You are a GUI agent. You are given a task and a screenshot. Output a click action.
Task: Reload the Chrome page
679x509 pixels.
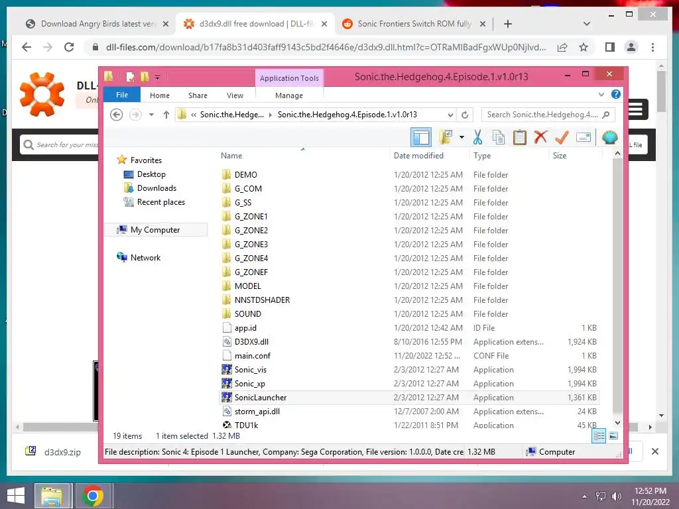pyautogui.click(x=69, y=47)
